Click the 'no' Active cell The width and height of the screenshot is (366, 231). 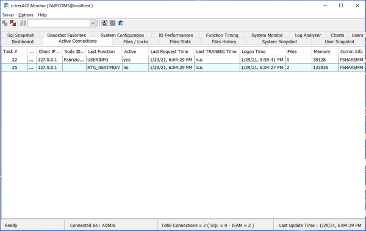coord(135,68)
